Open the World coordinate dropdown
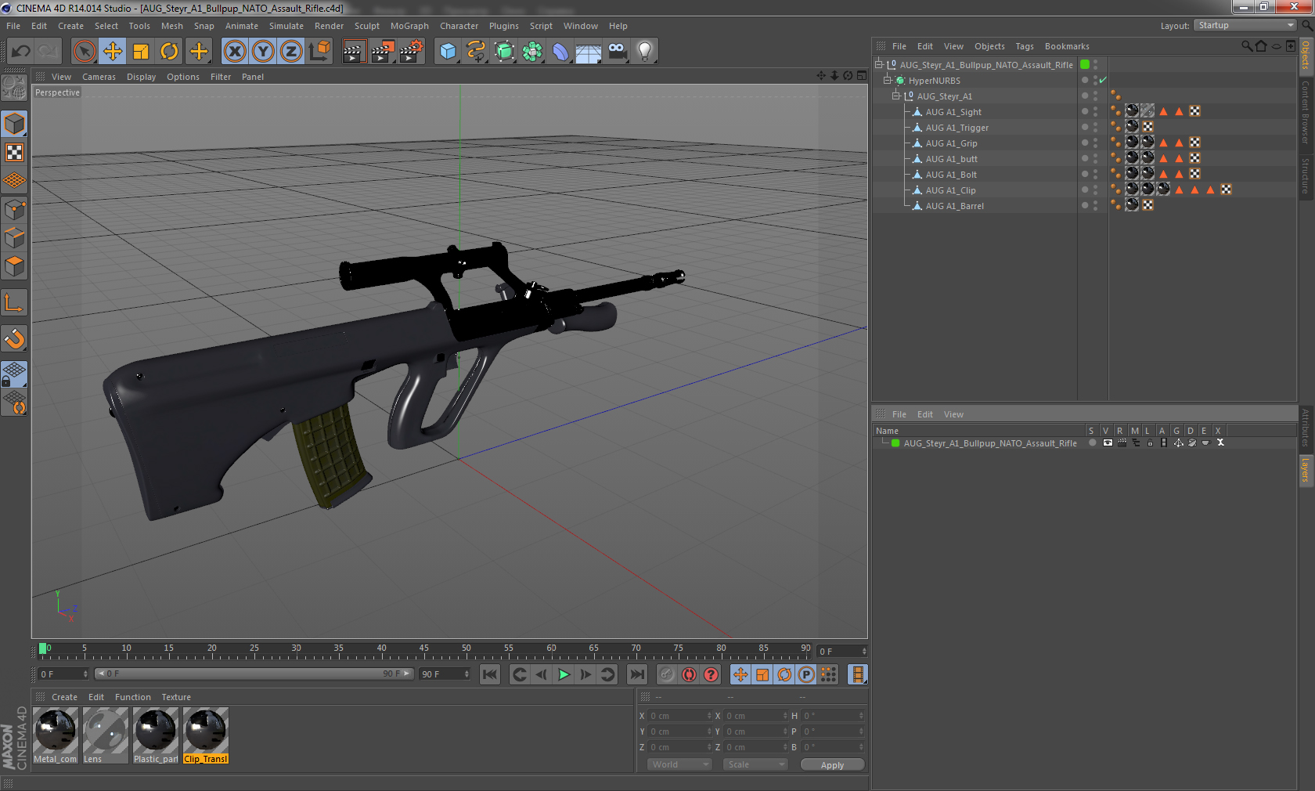1315x791 pixels. point(679,764)
